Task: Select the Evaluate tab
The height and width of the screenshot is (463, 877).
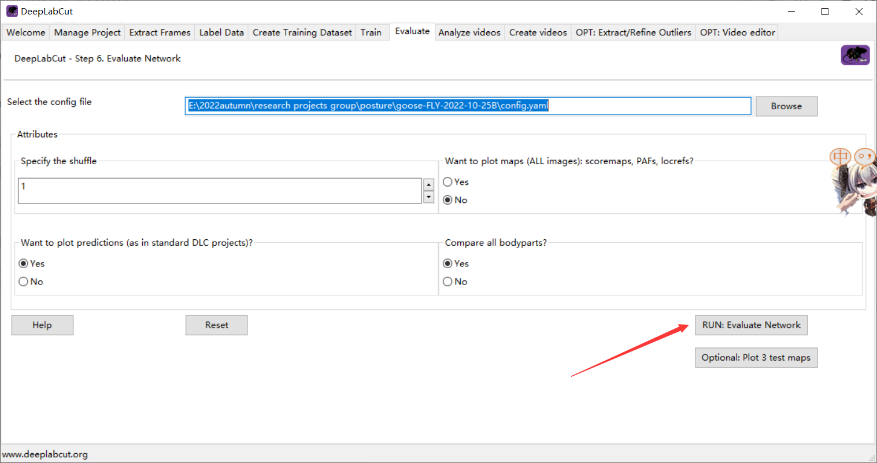Action: point(412,31)
